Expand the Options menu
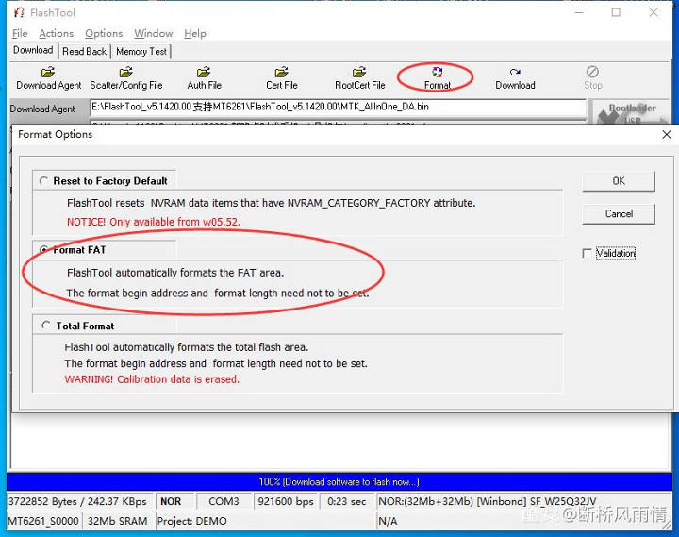The width and height of the screenshot is (679, 537). [x=104, y=33]
